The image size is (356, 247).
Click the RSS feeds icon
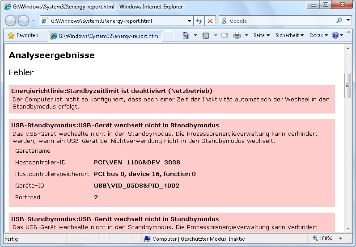(x=206, y=35)
